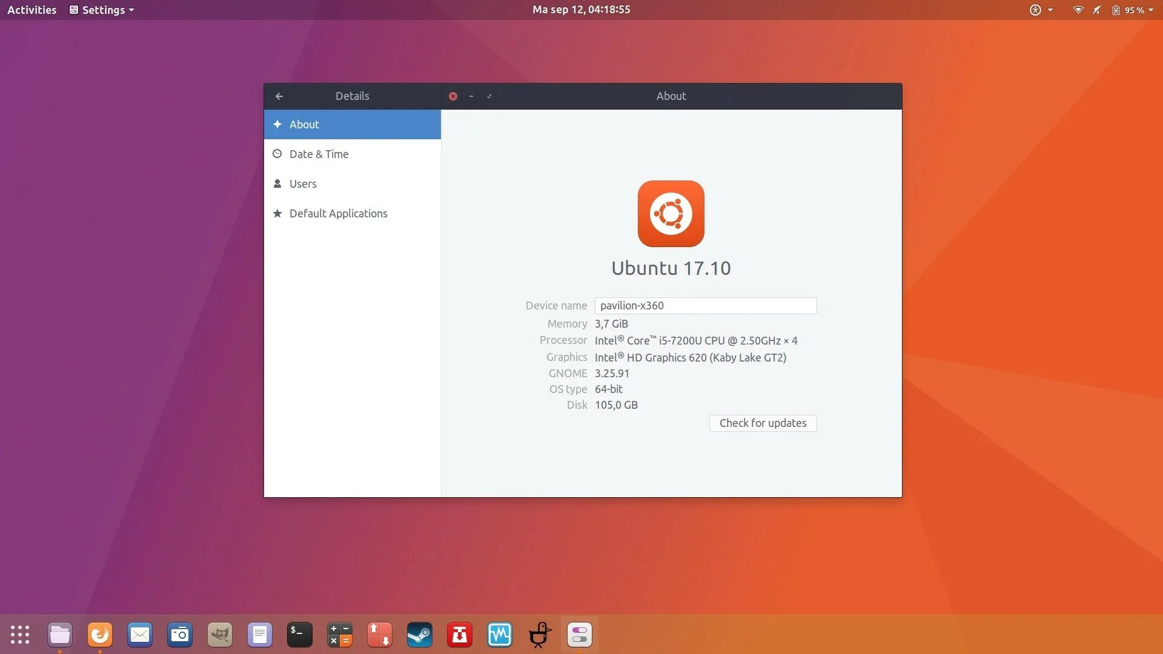Open the Steam dock icon
Screen dimensions: 1163x654
coord(420,635)
